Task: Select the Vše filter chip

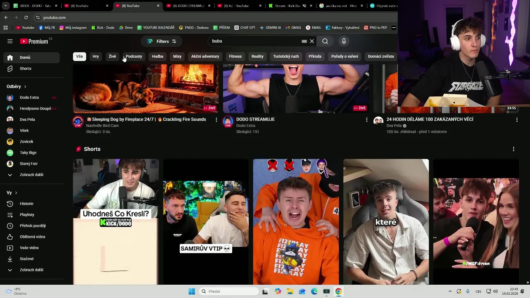Action: pyautogui.click(x=79, y=56)
